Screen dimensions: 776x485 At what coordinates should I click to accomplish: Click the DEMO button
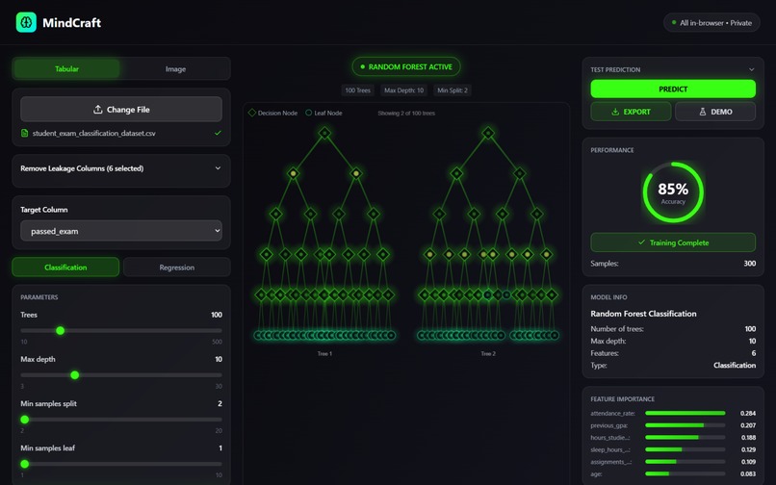tap(715, 112)
